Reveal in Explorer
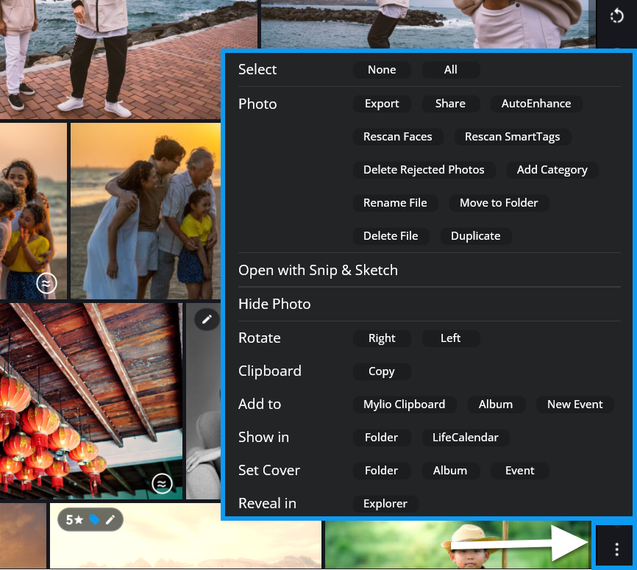The image size is (637, 570). click(x=385, y=504)
